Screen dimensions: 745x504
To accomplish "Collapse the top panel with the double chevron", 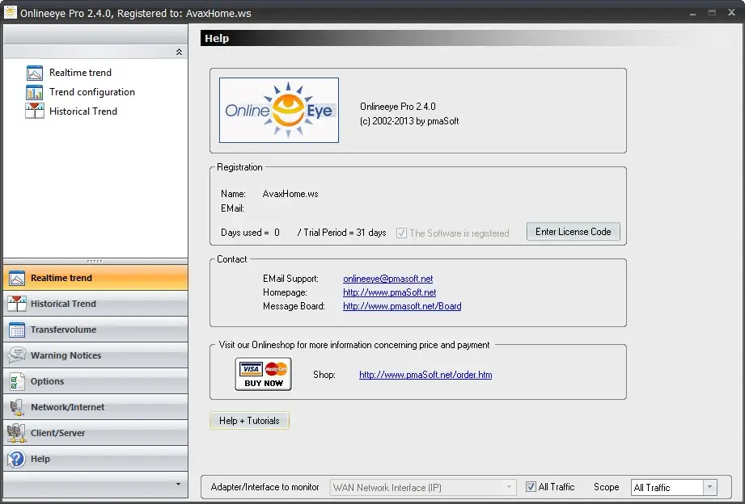I will (179, 52).
